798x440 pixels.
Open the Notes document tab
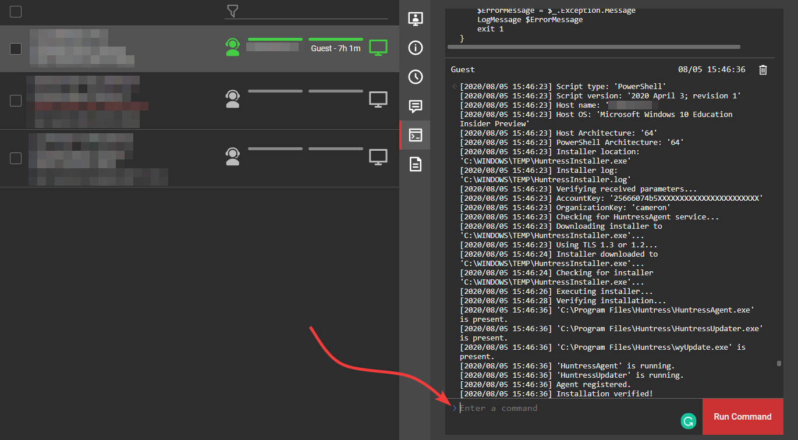415,165
